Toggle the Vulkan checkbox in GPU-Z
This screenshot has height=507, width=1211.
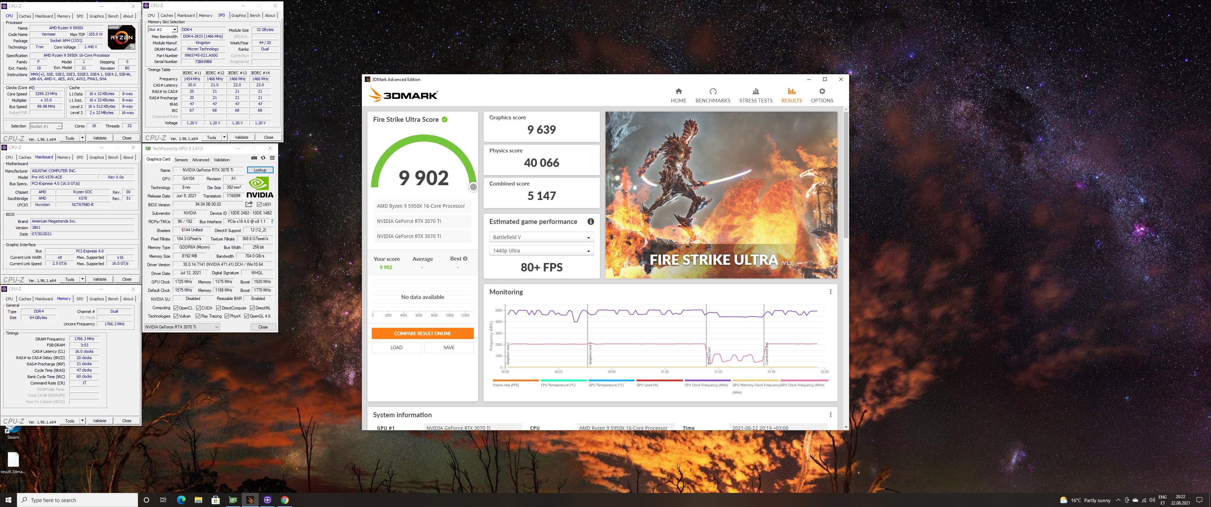coord(176,316)
